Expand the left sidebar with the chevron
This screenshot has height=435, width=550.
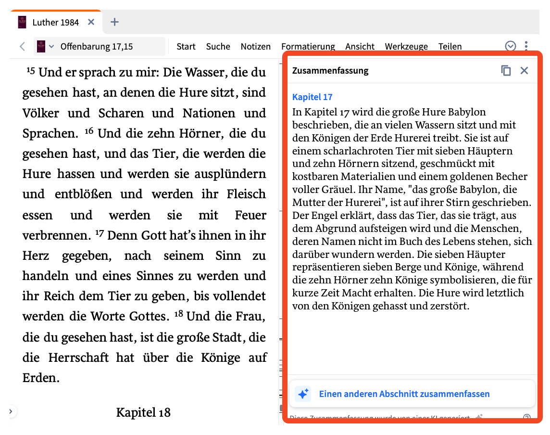click(11, 411)
